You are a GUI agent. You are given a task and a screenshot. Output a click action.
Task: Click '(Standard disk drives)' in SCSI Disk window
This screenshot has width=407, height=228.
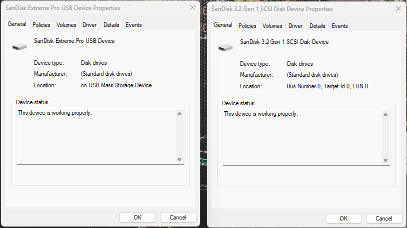point(312,75)
